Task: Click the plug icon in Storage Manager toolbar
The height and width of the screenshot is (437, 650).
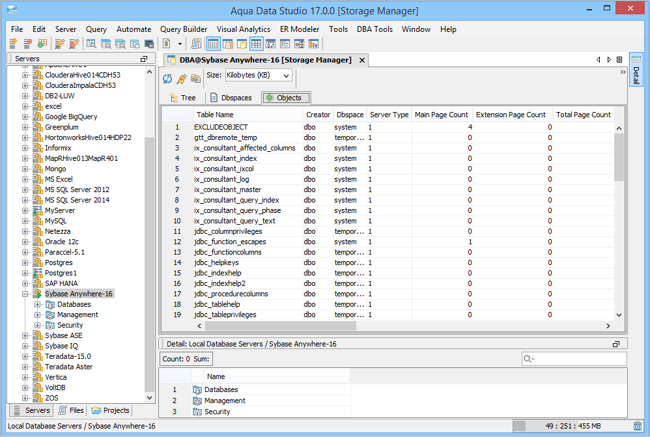Action: click(x=182, y=78)
